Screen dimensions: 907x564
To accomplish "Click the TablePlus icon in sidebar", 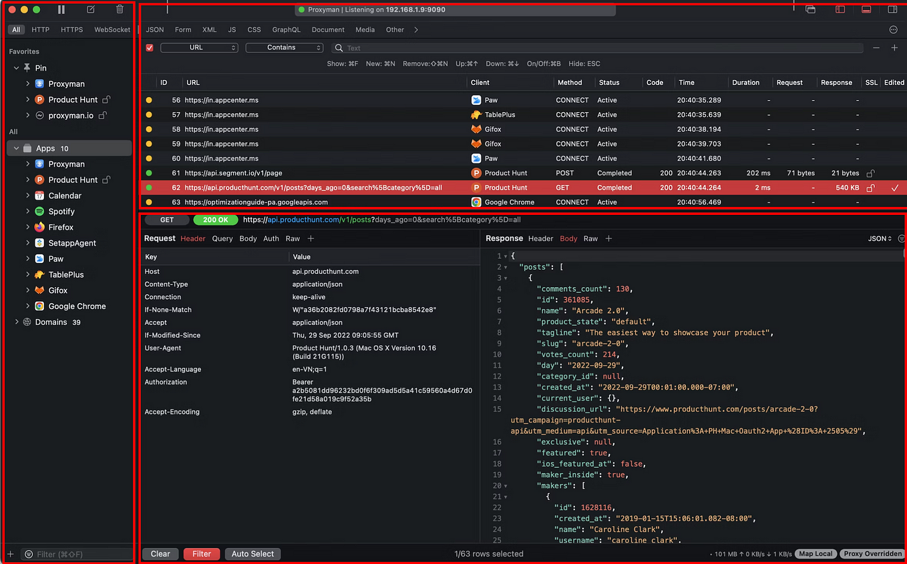I will tap(39, 274).
